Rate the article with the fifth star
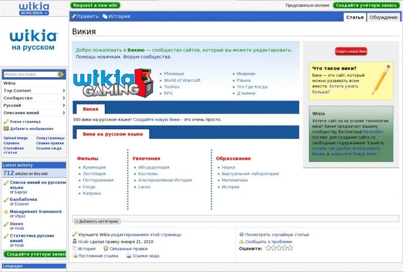 290,248
